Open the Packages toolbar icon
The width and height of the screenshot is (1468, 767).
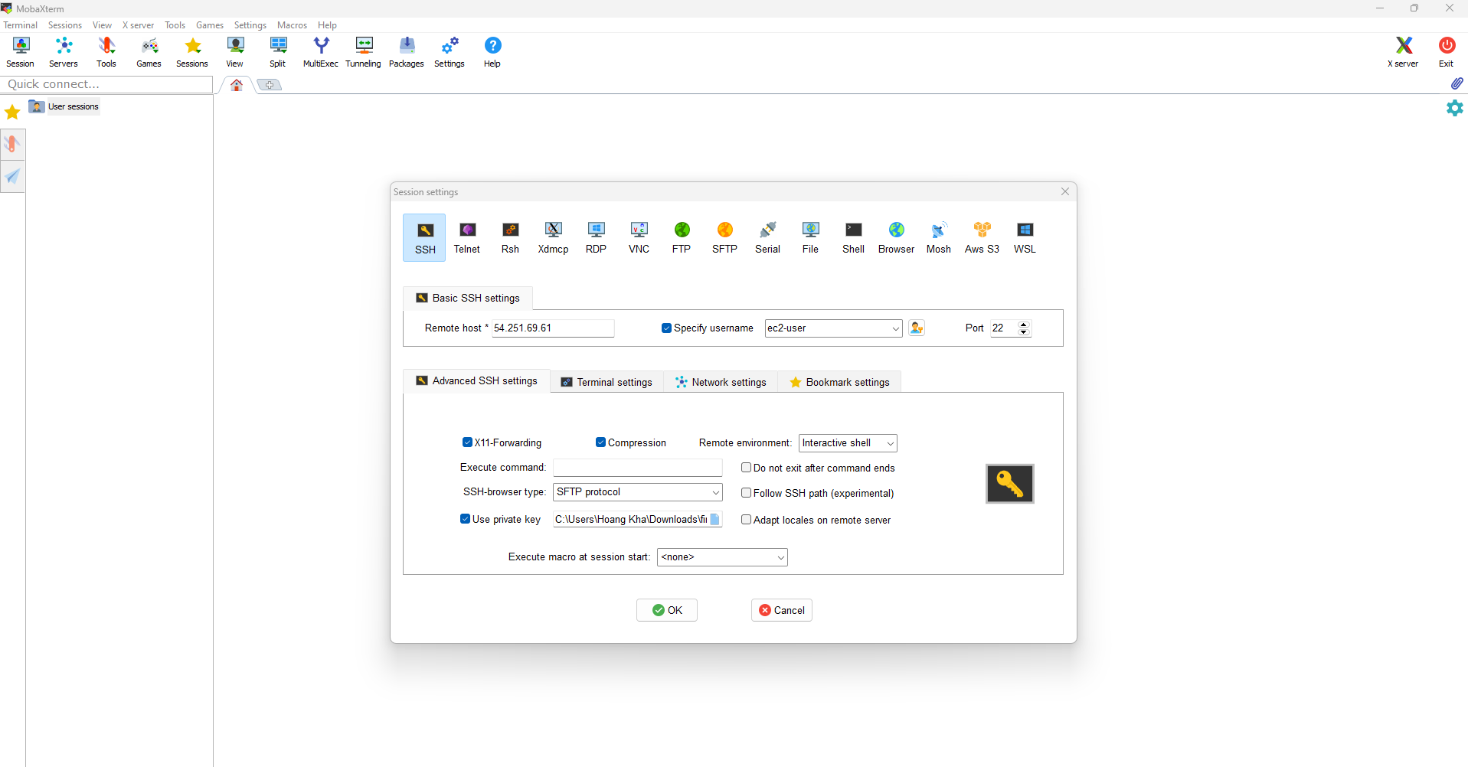(407, 52)
